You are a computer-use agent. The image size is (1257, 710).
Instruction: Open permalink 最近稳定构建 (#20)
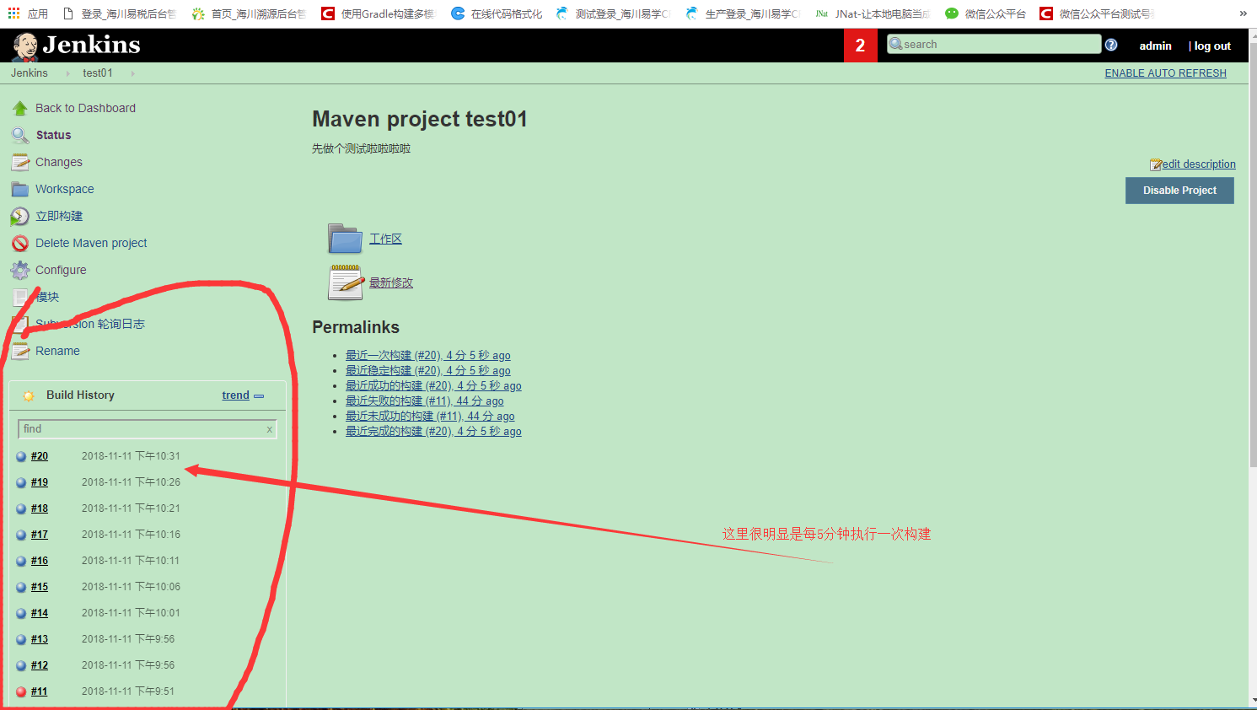click(x=427, y=371)
